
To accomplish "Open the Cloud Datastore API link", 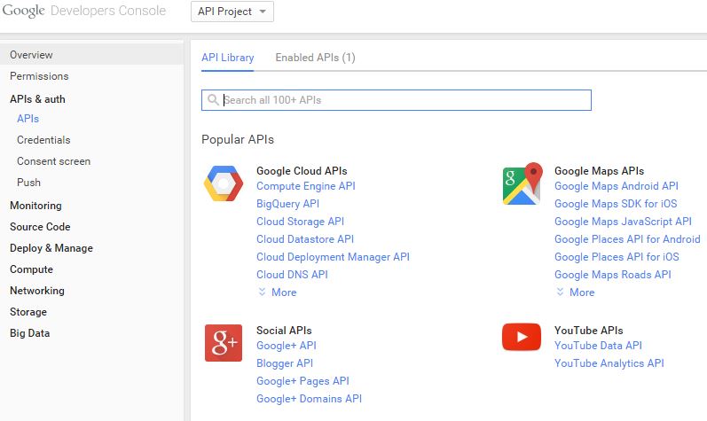I will [305, 239].
